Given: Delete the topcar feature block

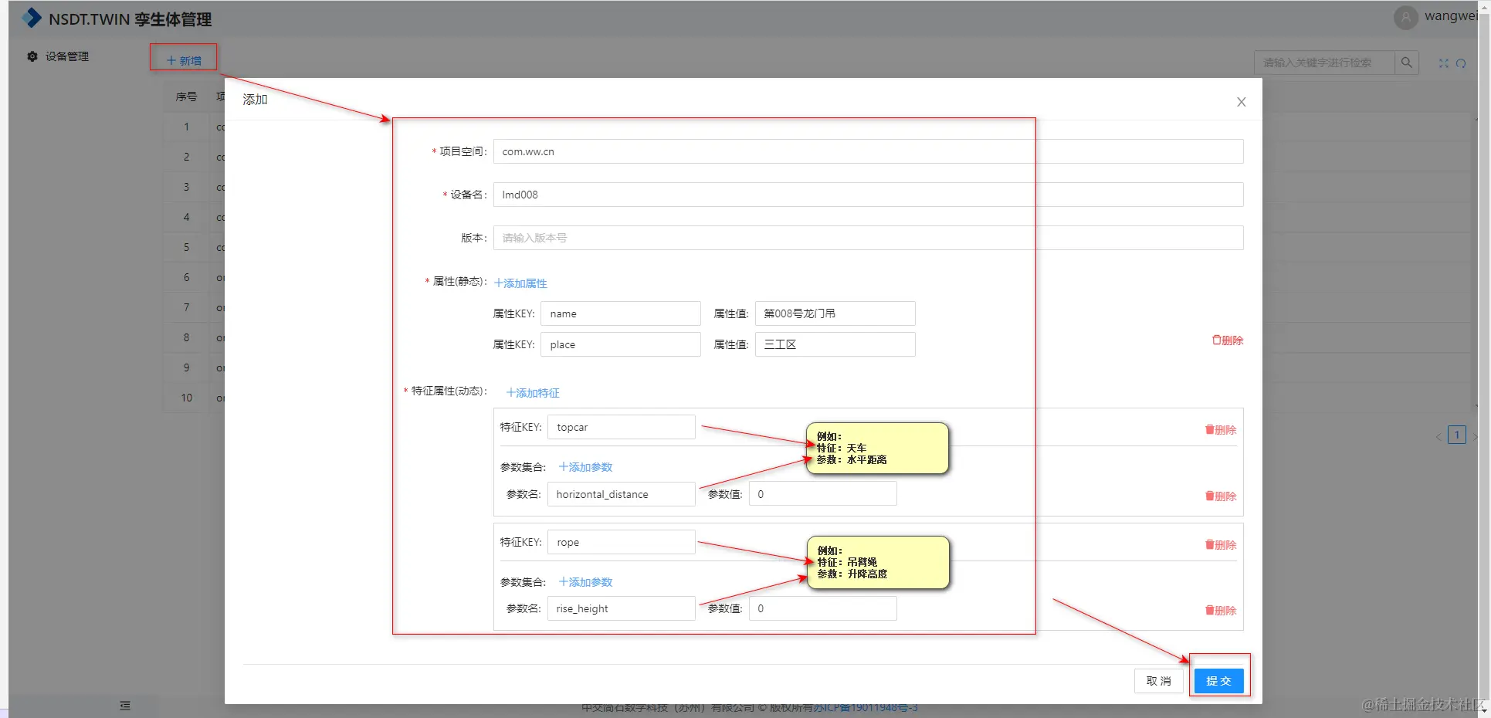Looking at the screenshot, I should click(x=1221, y=430).
